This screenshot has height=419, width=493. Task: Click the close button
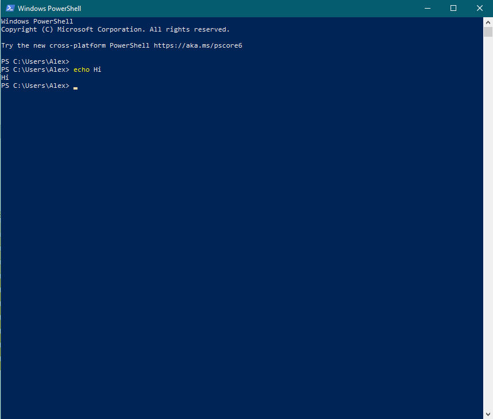(479, 8)
